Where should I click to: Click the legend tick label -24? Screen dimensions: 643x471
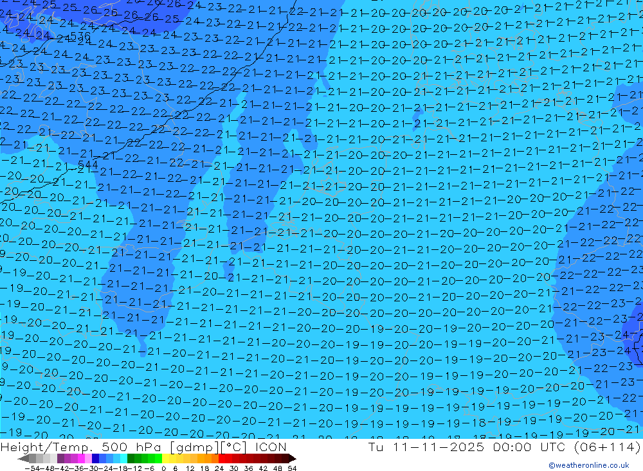(105, 468)
